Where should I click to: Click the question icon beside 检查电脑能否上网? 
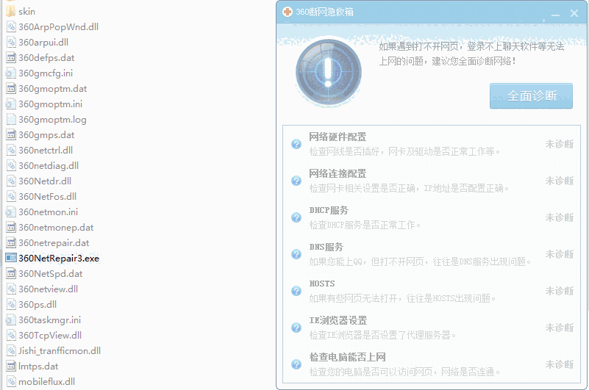296,364
